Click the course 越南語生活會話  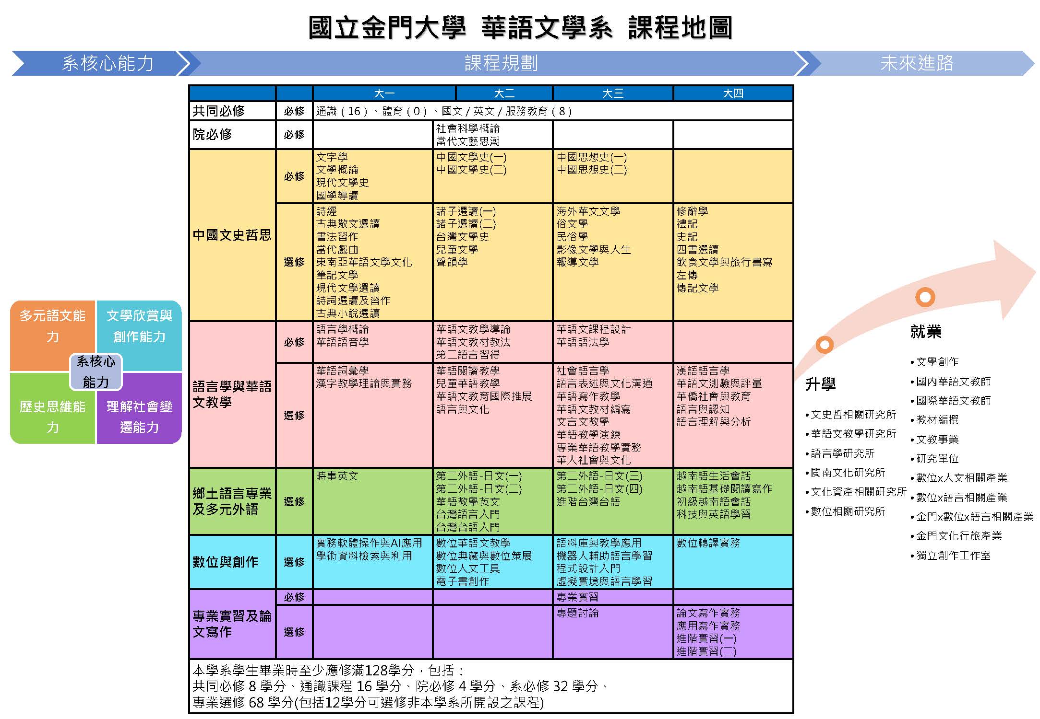point(714,476)
